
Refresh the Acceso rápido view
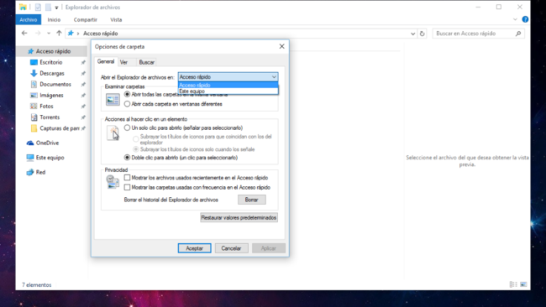pos(422,34)
